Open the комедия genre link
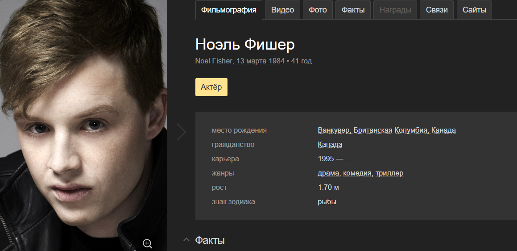This screenshot has height=251, width=517. coord(357,173)
